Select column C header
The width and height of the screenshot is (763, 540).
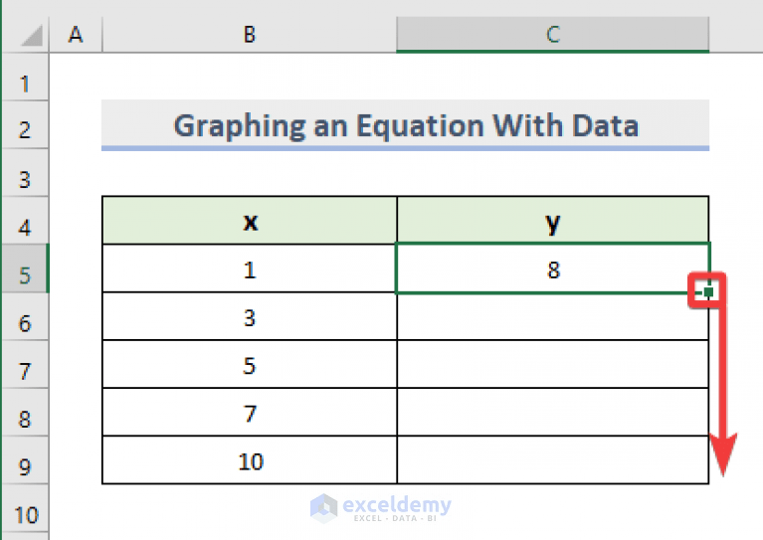point(552,35)
